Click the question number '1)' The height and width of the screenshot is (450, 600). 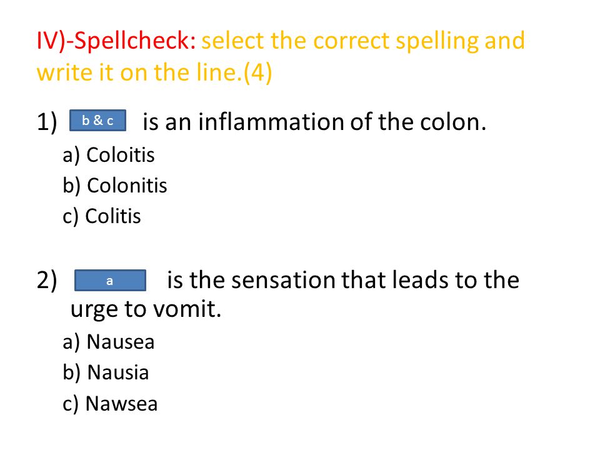coord(47,122)
